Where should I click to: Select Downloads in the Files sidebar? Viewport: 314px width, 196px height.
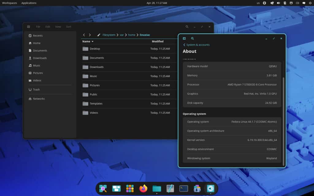(x=40, y=58)
